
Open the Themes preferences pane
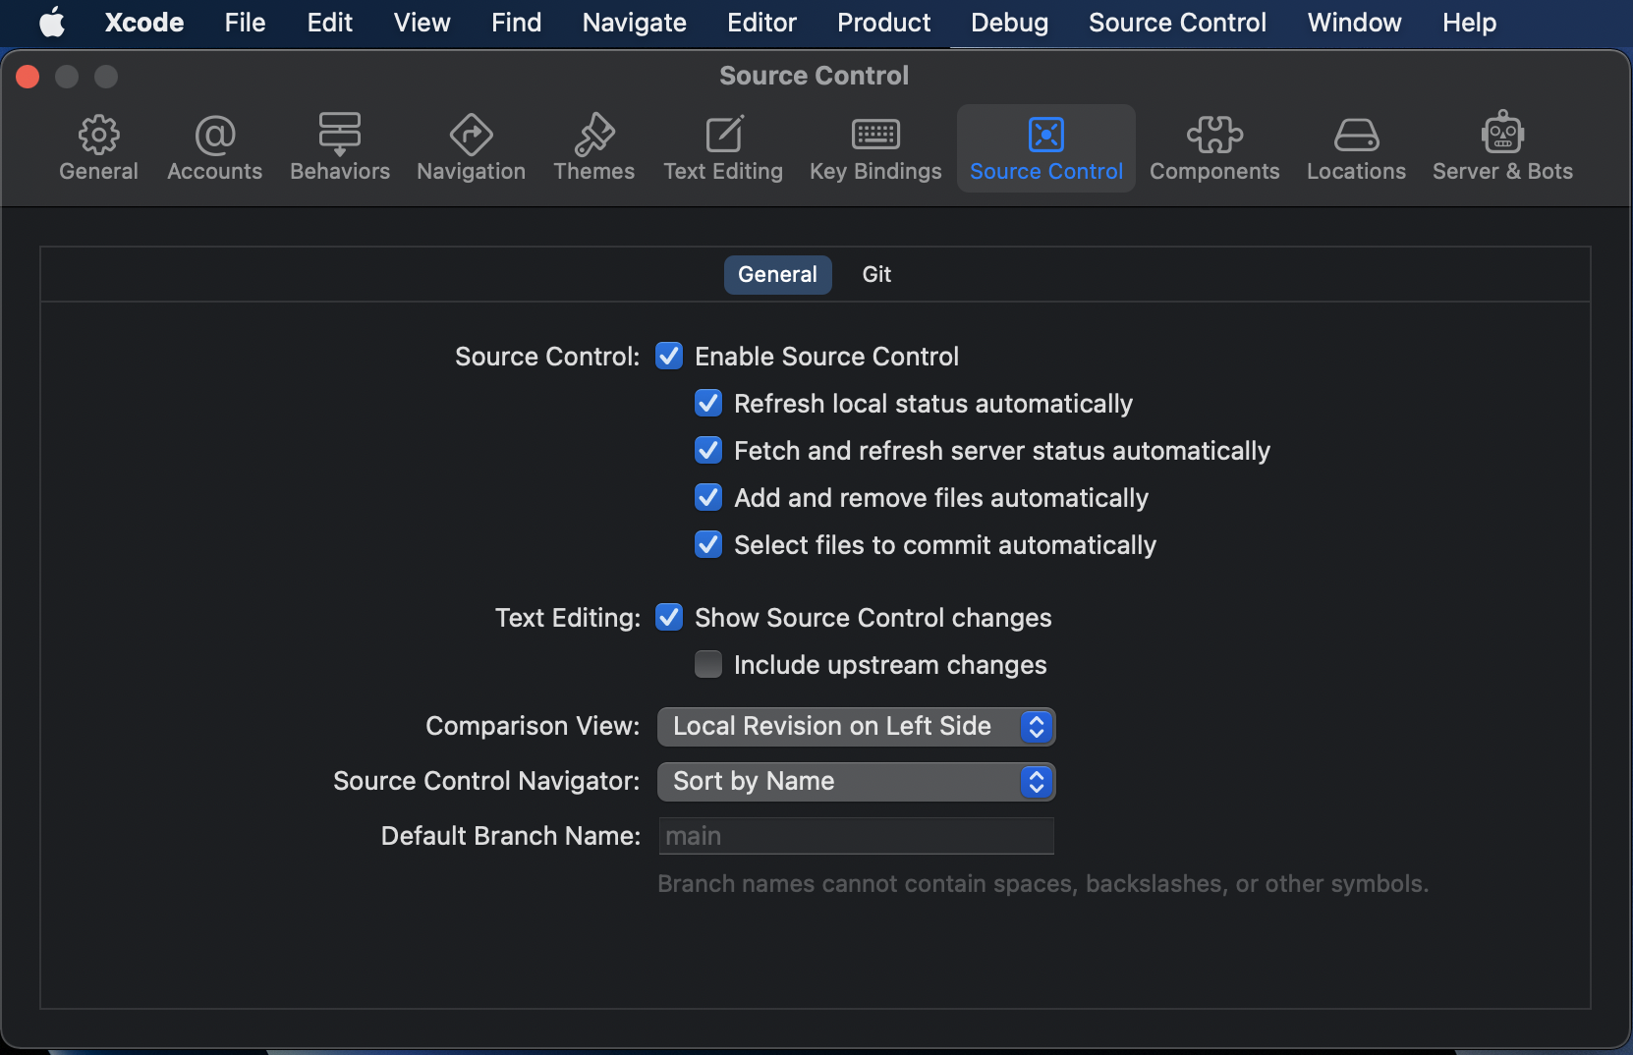click(x=593, y=147)
